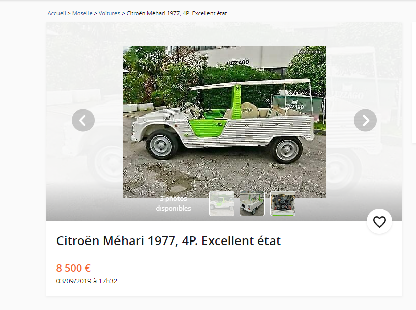
Task: Click the first breadcrumb separator arrow
Action: (69, 13)
